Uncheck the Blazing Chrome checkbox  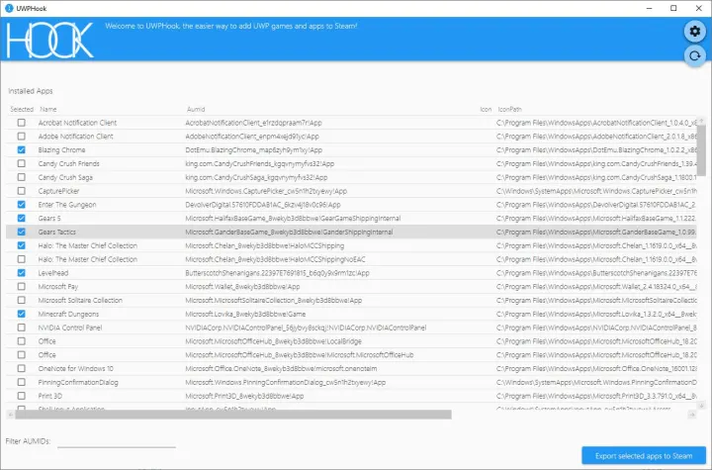(22, 150)
